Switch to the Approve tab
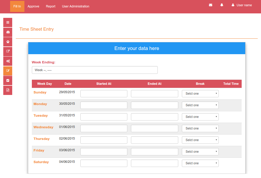This screenshot has width=261, height=178. point(33,6)
